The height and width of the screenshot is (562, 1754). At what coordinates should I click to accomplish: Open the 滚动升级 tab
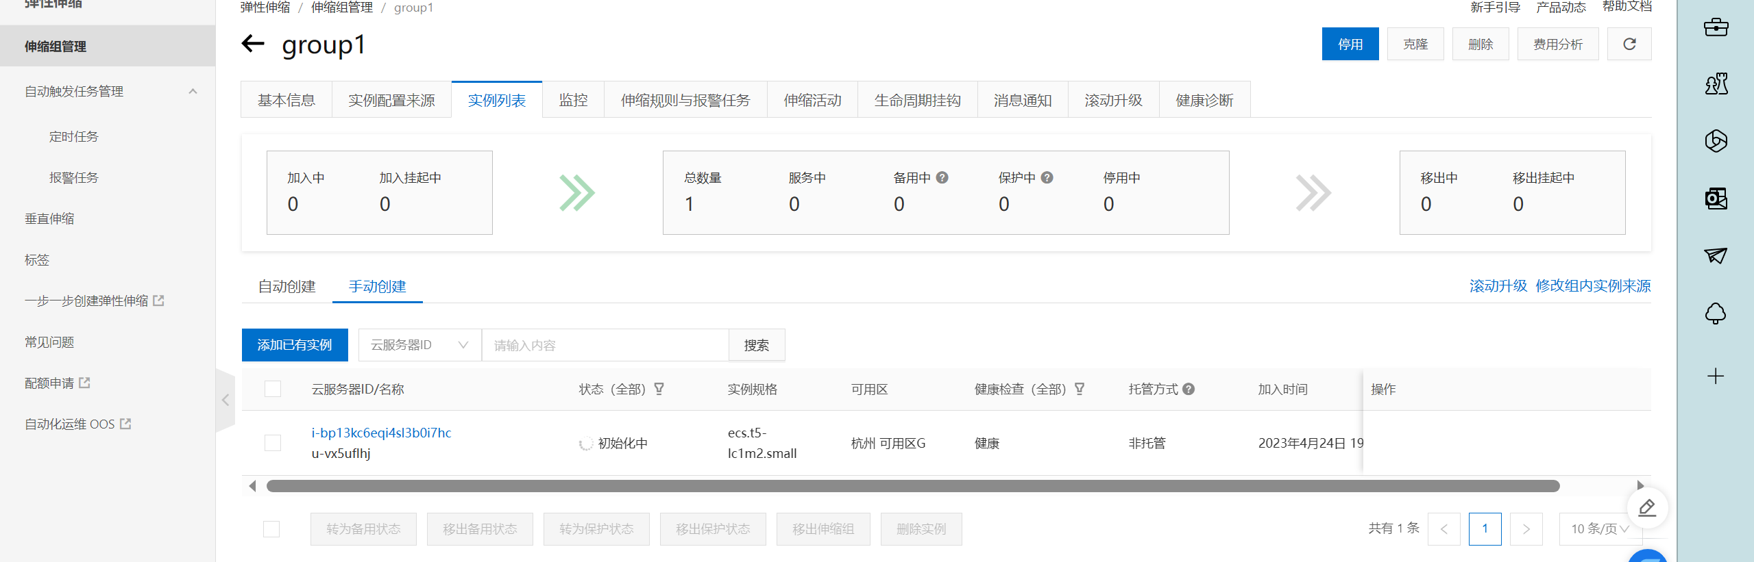(1113, 100)
